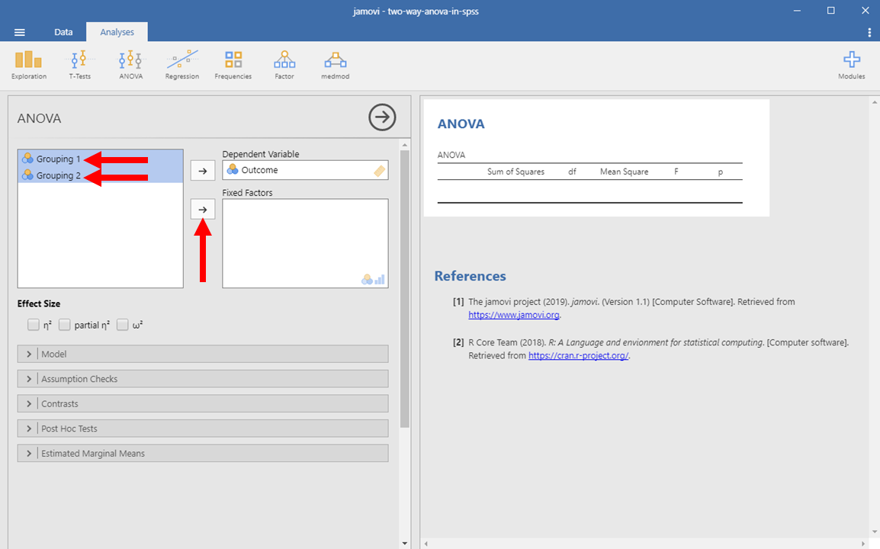Image resolution: width=880 pixels, height=549 pixels.
Task: Open the Exploration analysis menu
Action: point(29,64)
